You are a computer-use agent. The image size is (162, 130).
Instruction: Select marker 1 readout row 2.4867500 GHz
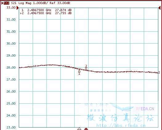(x=47, y=10)
